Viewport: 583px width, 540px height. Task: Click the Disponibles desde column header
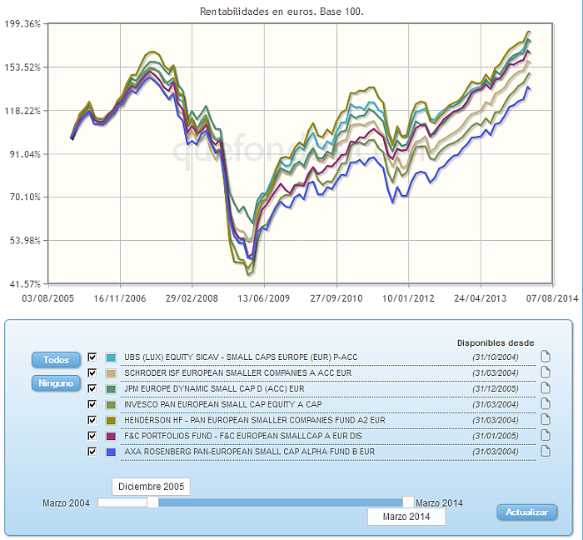496,342
